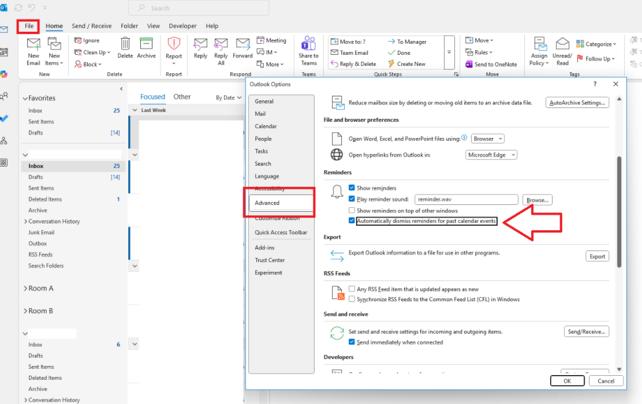Click the Browse button for reminder sound
Screen dimensions: 642x404
point(537,200)
